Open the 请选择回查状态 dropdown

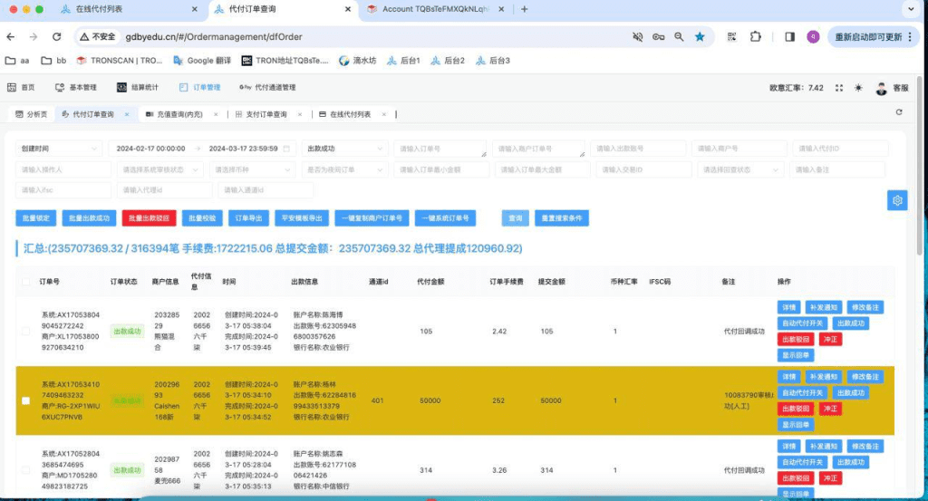[740, 169]
